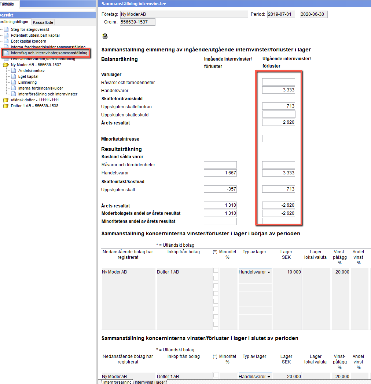The width and height of the screenshot is (371, 384).
Task: Click Uppskjuten skattefordran field showing 713
Action: (279, 106)
